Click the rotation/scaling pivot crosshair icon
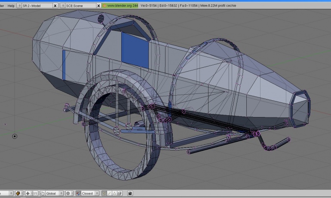This screenshot has width=331, height=198. click(28, 193)
